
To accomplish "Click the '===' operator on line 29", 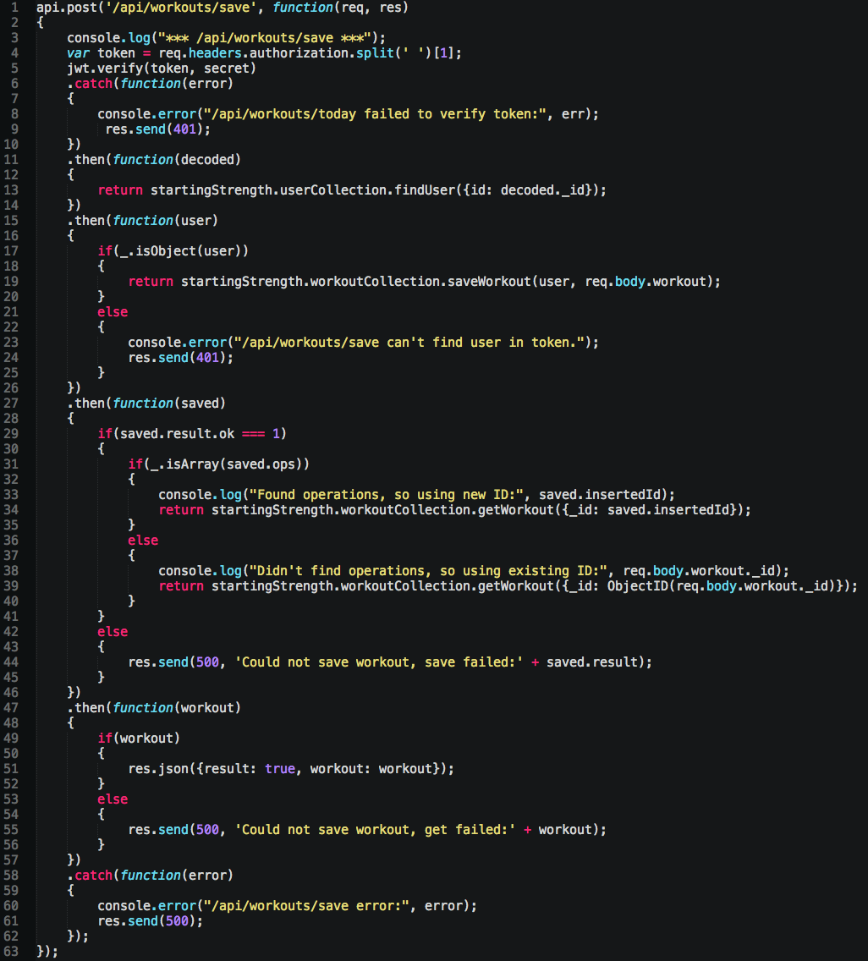I will tap(253, 434).
